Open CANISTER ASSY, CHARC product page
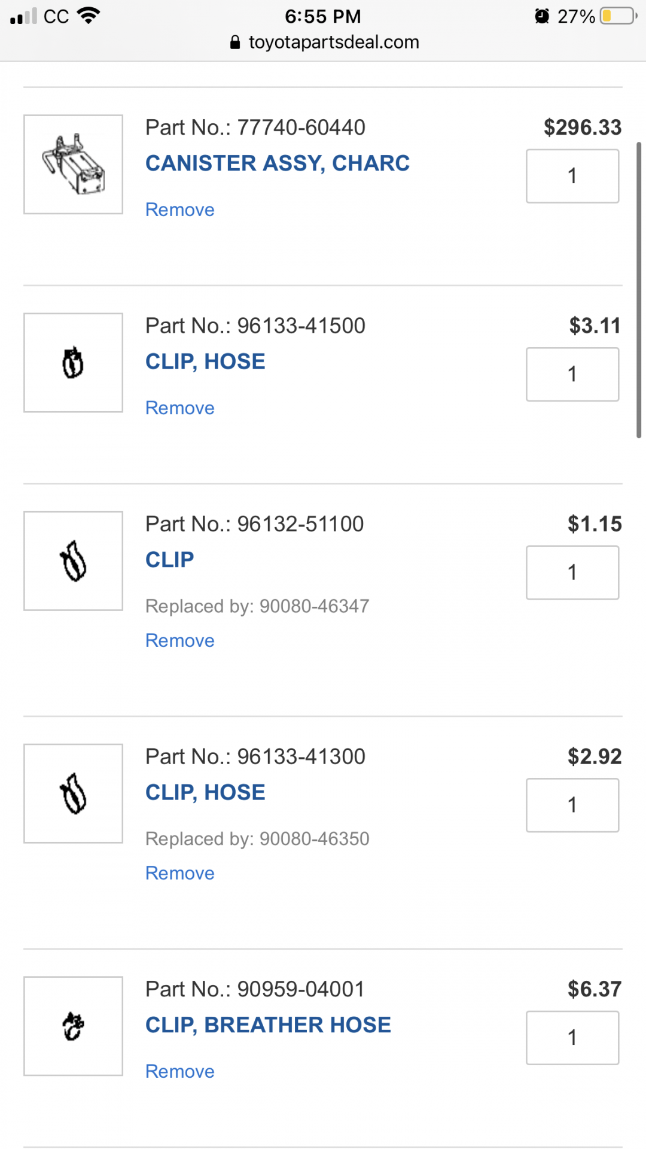Screen dimensions: 646x1149 point(278,163)
